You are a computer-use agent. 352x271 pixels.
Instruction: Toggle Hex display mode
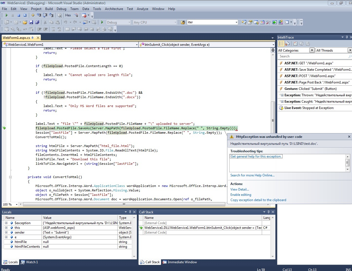point(68,15)
